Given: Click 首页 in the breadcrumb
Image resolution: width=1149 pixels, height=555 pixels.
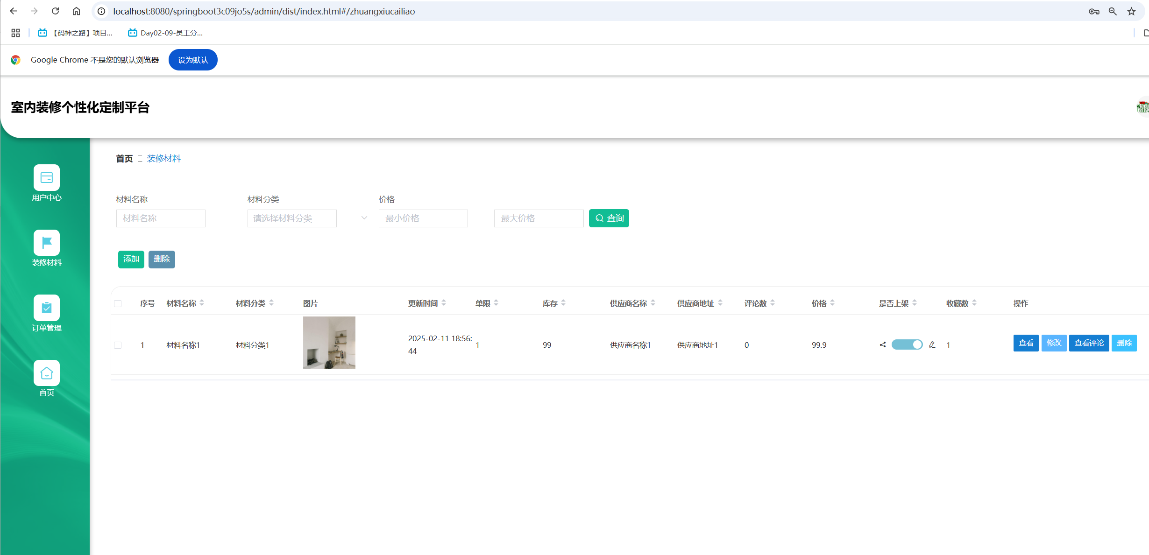Looking at the screenshot, I should click(124, 159).
